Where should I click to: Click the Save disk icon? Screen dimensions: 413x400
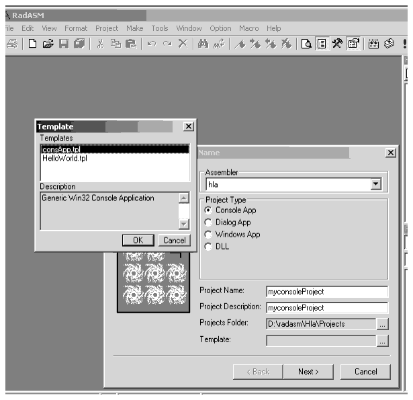(64, 44)
